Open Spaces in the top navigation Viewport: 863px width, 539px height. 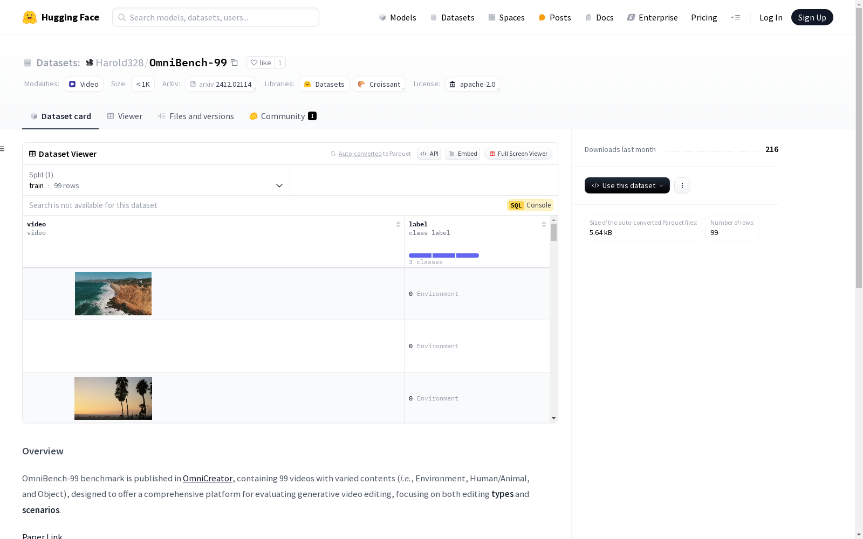(506, 17)
